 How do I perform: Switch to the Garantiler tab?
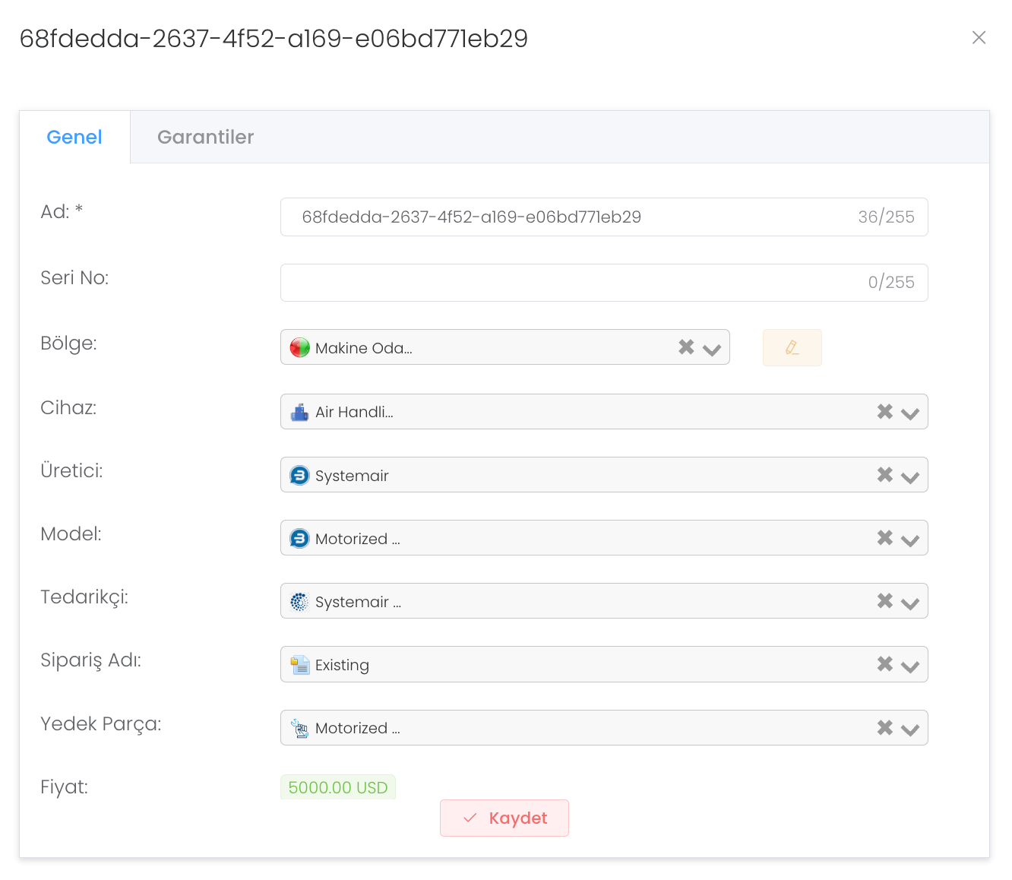point(205,137)
